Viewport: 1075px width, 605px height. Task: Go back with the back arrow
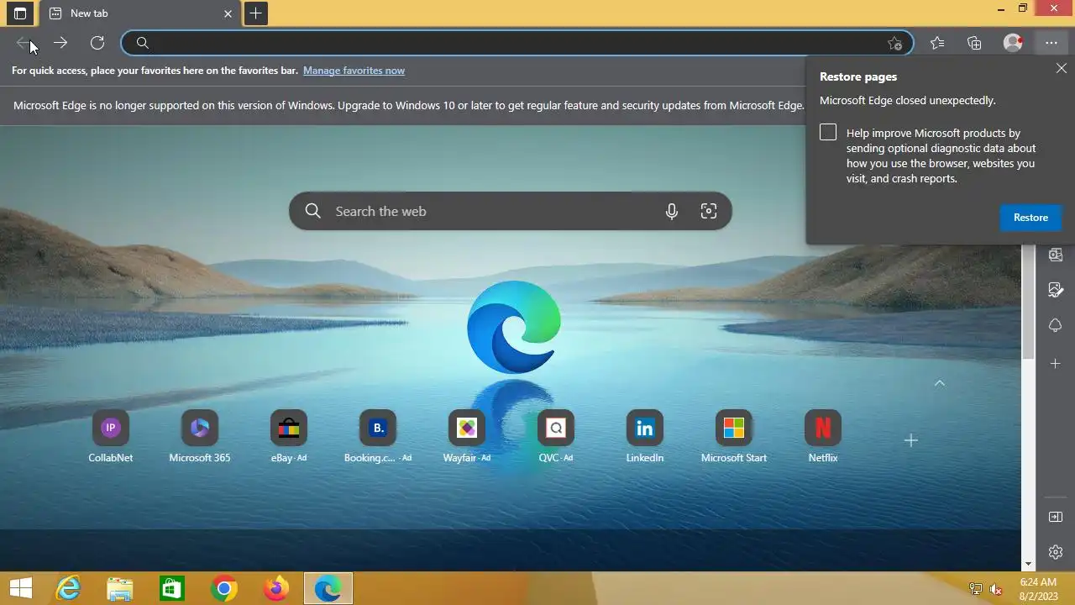[23, 43]
